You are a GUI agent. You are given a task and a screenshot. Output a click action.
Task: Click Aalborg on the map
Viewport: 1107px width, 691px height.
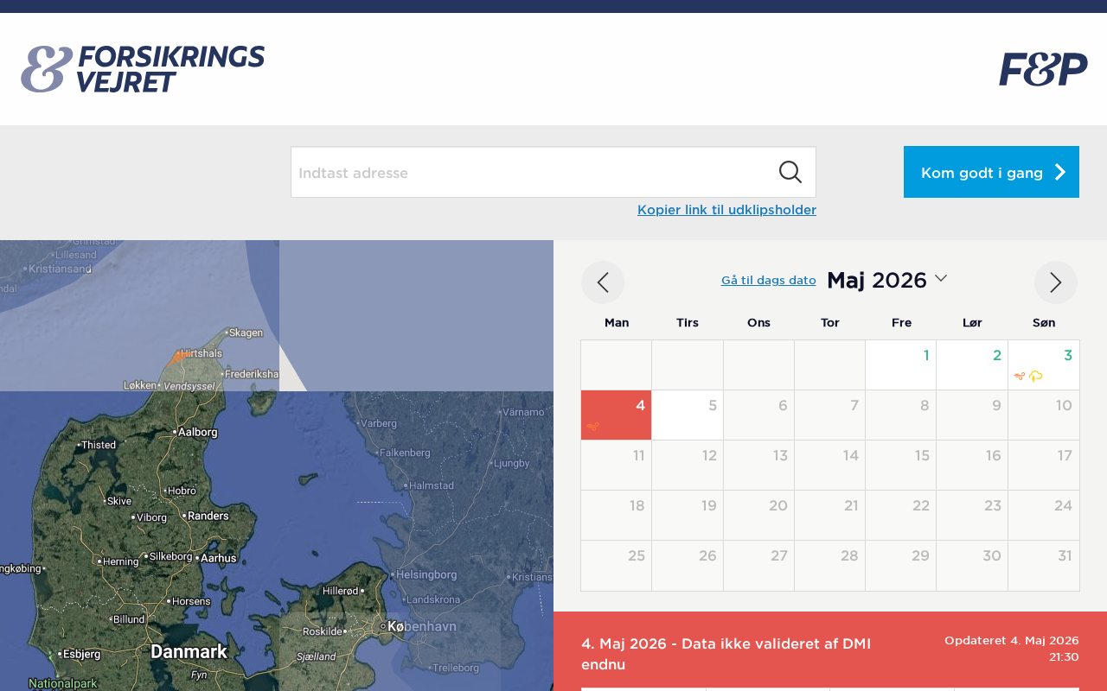click(197, 431)
